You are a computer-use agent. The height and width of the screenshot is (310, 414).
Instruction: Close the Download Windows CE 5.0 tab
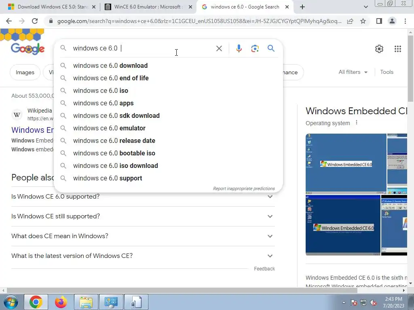pyautogui.click(x=93, y=7)
